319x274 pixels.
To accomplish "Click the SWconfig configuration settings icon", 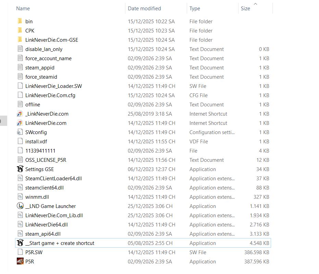I will click(x=20, y=132).
